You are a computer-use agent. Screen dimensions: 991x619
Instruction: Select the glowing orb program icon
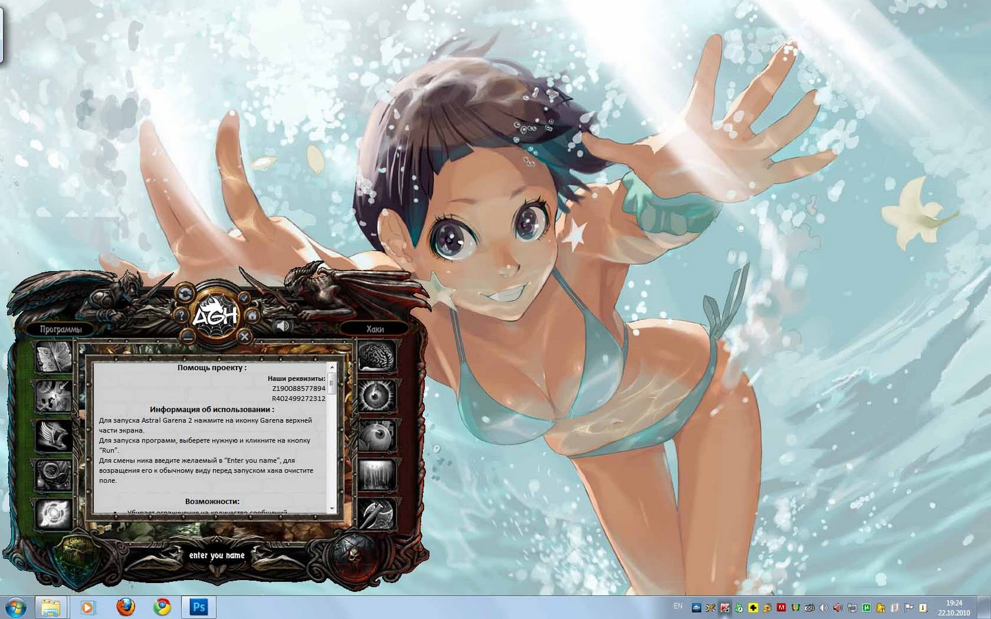tap(54, 514)
